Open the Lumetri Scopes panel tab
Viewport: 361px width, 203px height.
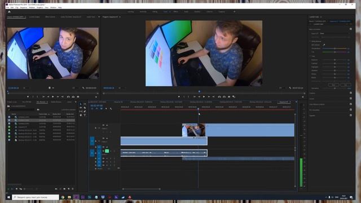34,17
